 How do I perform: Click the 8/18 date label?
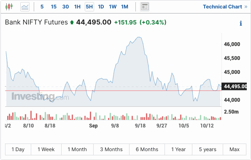pyautogui.click(x=50, y=126)
